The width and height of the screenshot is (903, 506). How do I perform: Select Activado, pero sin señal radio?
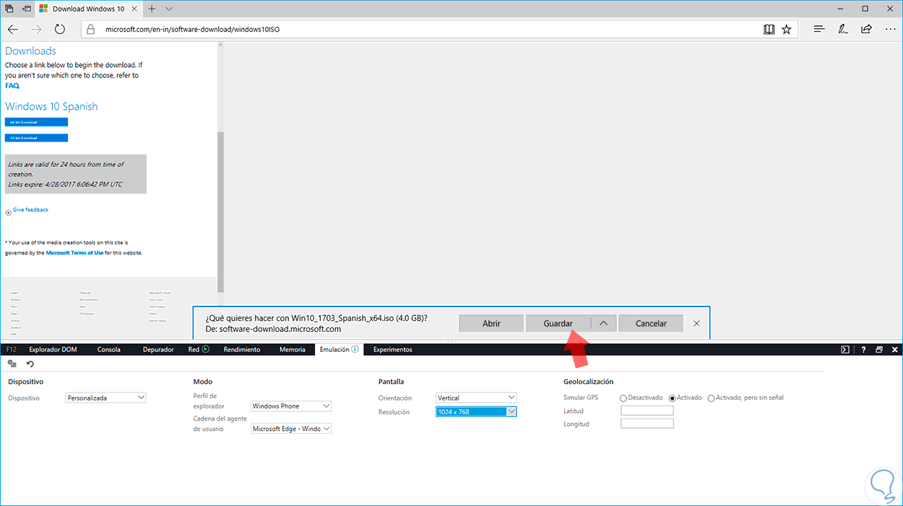point(712,398)
